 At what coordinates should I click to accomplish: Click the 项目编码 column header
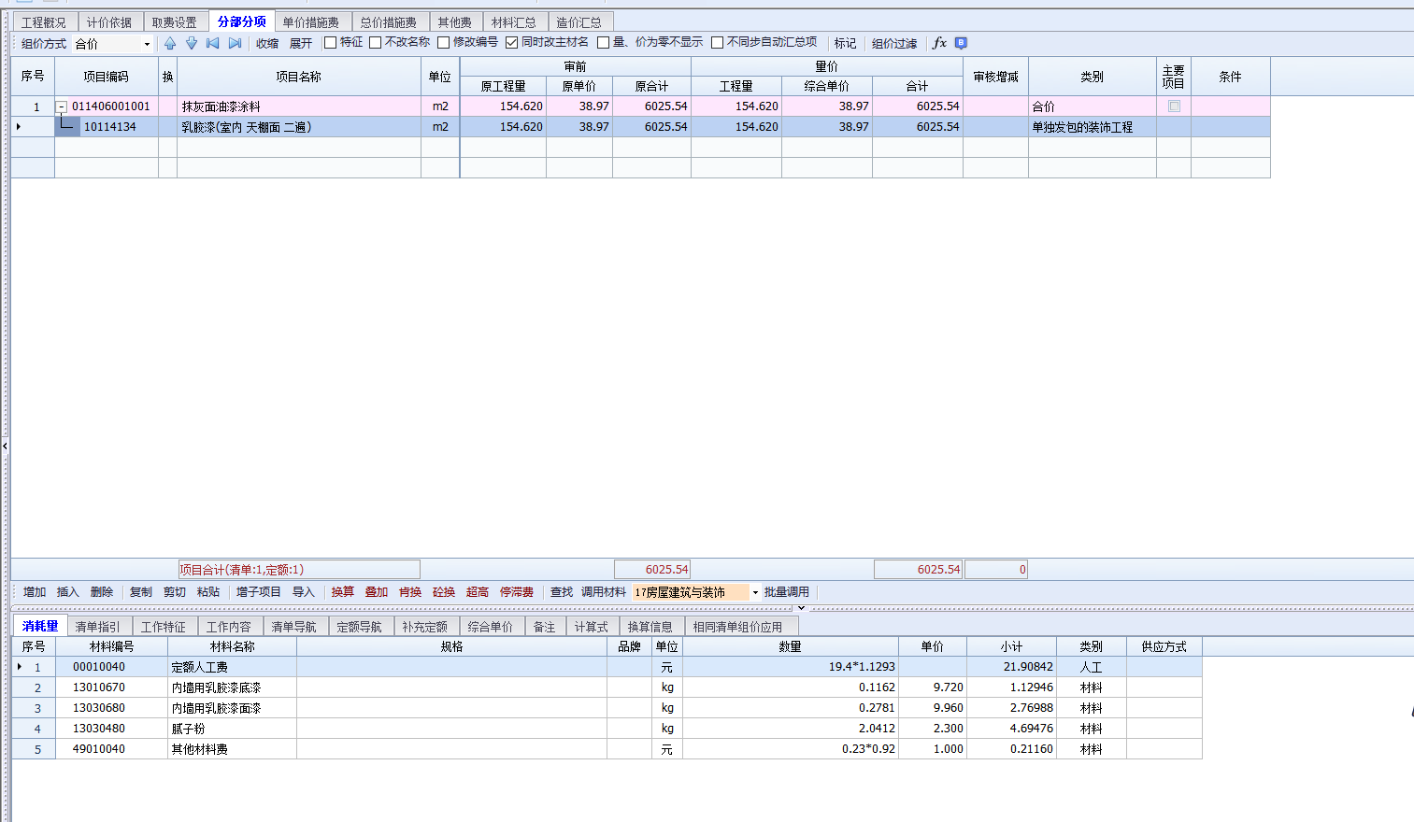107,77
